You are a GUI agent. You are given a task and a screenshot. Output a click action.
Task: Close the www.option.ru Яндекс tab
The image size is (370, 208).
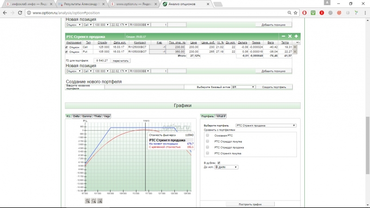click(155, 4)
